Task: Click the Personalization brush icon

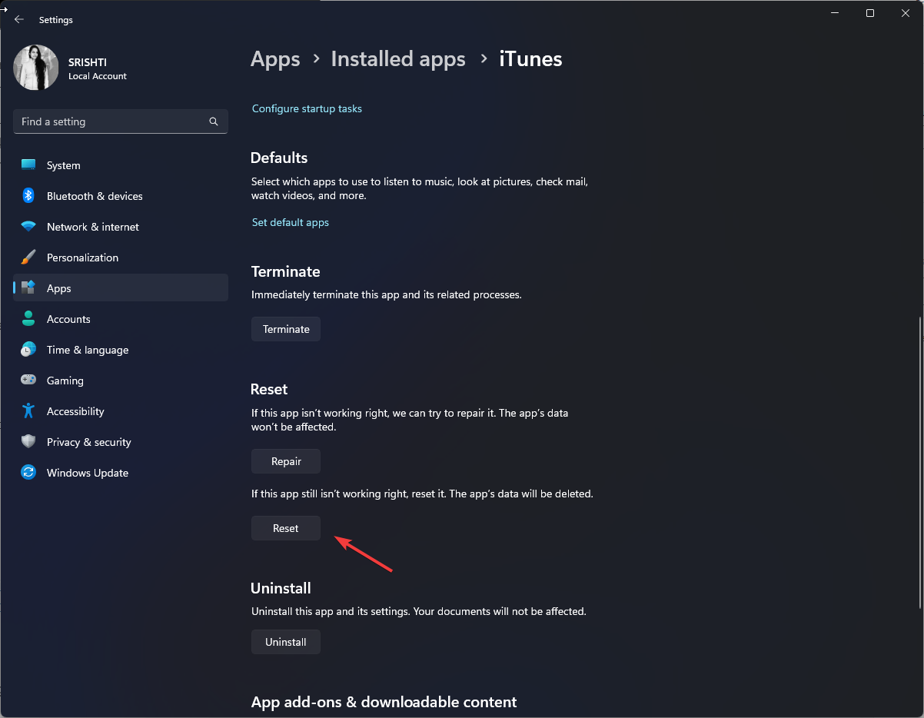Action: click(28, 257)
